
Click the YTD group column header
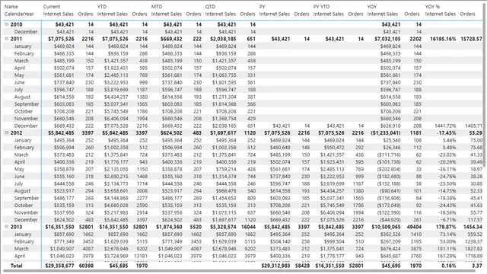click(x=101, y=7)
